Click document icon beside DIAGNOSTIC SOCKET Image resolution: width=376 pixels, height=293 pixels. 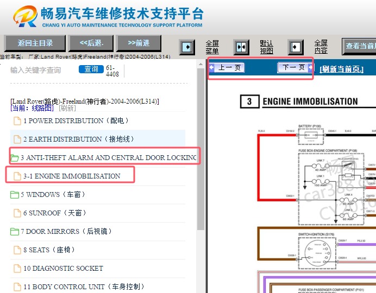pos(17,269)
